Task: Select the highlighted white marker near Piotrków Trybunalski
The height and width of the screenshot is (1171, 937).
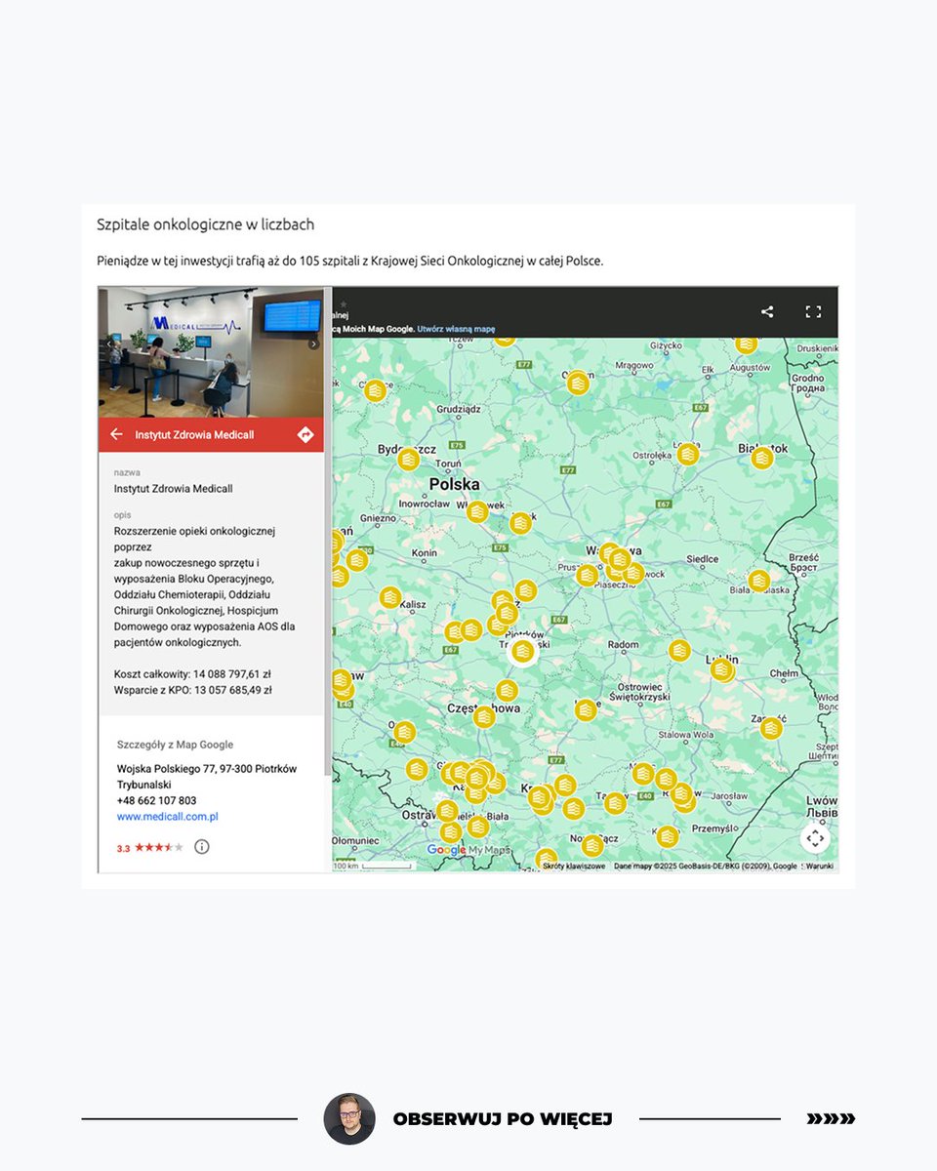Action: [x=522, y=651]
